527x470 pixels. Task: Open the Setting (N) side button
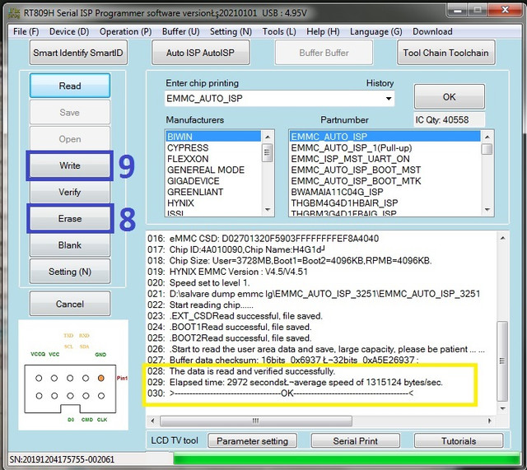(70, 272)
